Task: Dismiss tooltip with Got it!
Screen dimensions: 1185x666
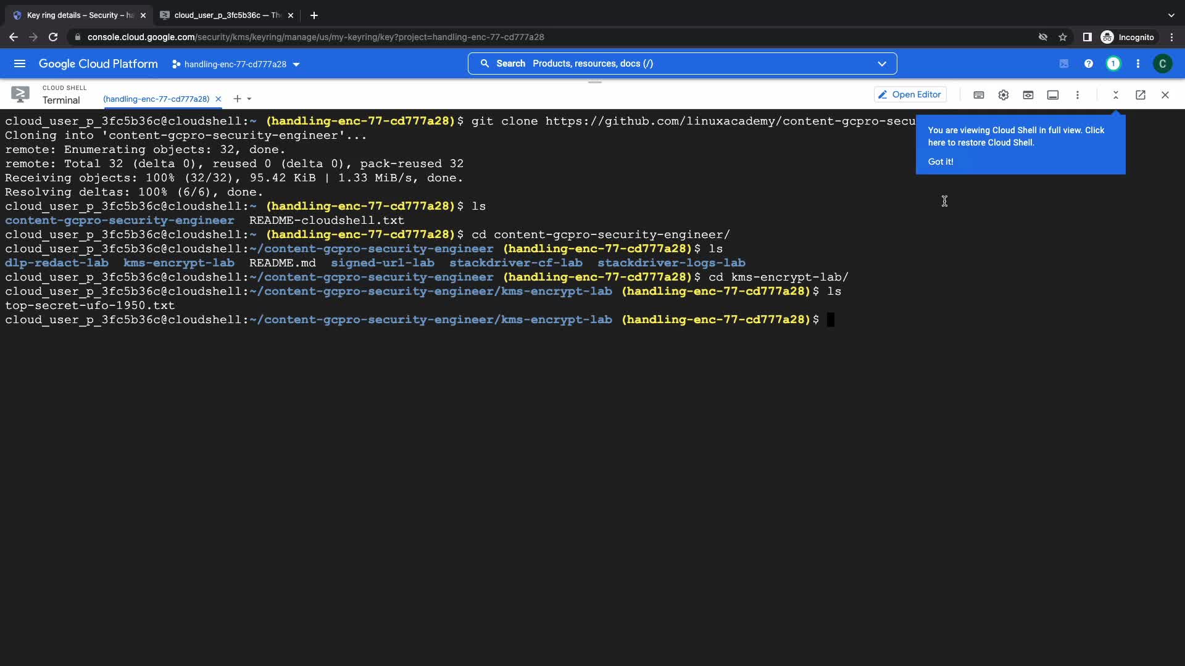Action: 940,162
